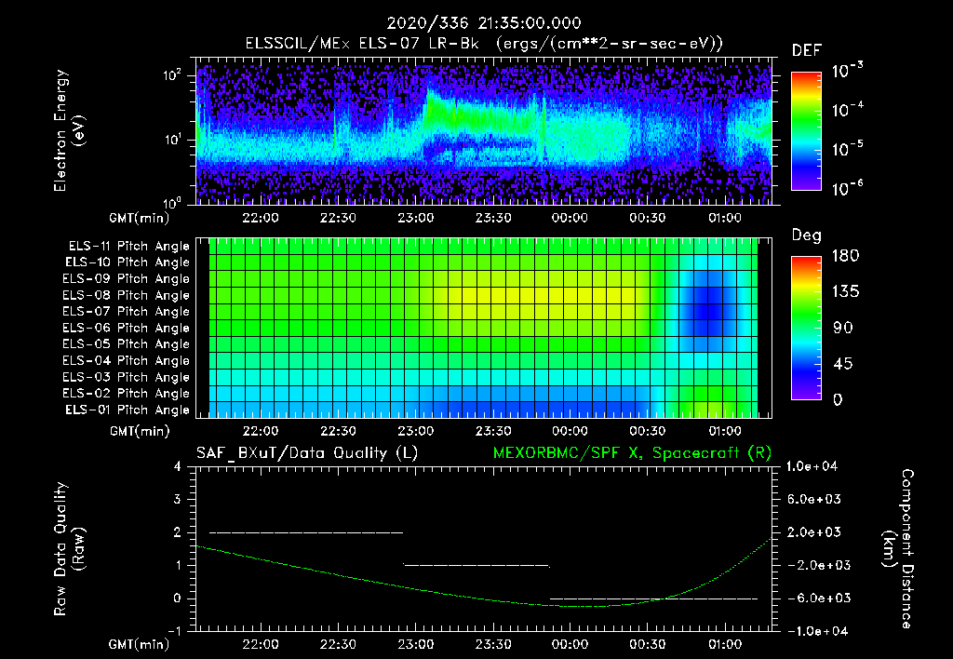
Task: Click the Component Distance (km) axis label
Action: 898,549
